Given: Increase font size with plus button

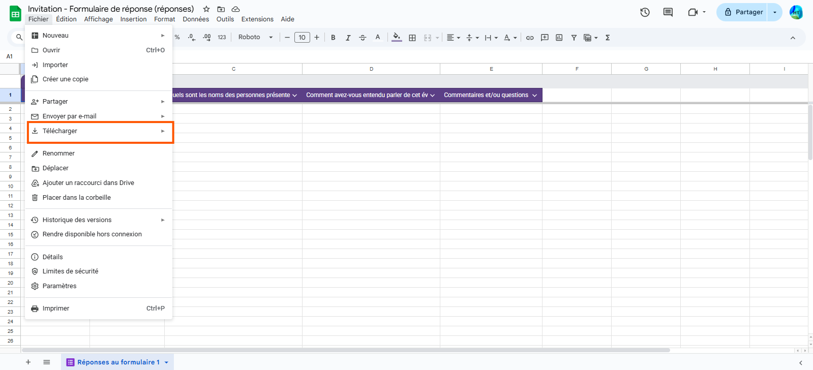Looking at the screenshot, I should (317, 37).
